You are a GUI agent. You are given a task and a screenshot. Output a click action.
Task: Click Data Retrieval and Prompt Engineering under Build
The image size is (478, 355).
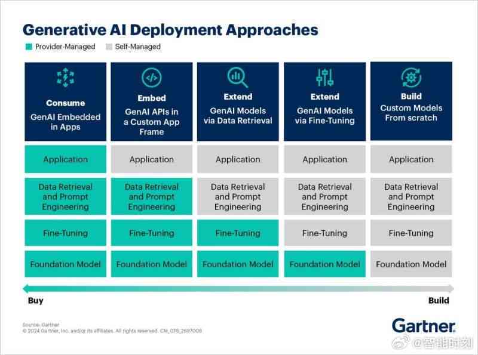pyautogui.click(x=411, y=196)
